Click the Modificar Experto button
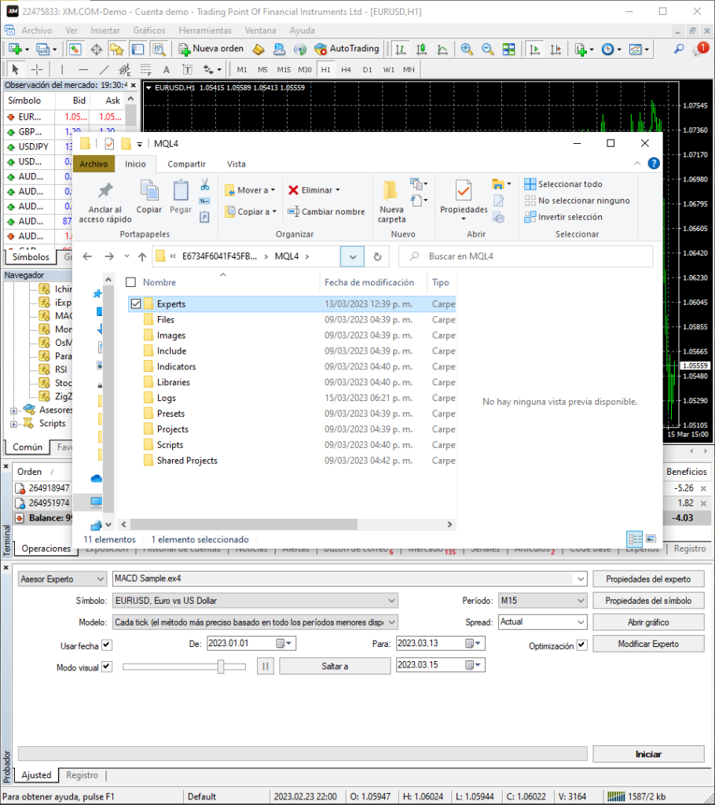The height and width of the screenshot is (805, 715). click(648, 644)
